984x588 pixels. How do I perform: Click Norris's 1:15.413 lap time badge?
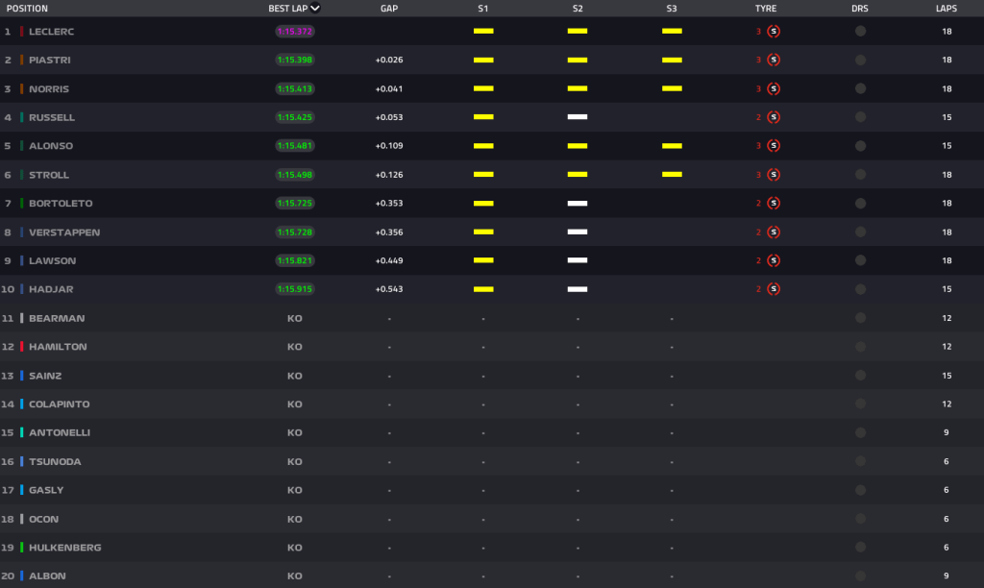(x=295, y=88)
